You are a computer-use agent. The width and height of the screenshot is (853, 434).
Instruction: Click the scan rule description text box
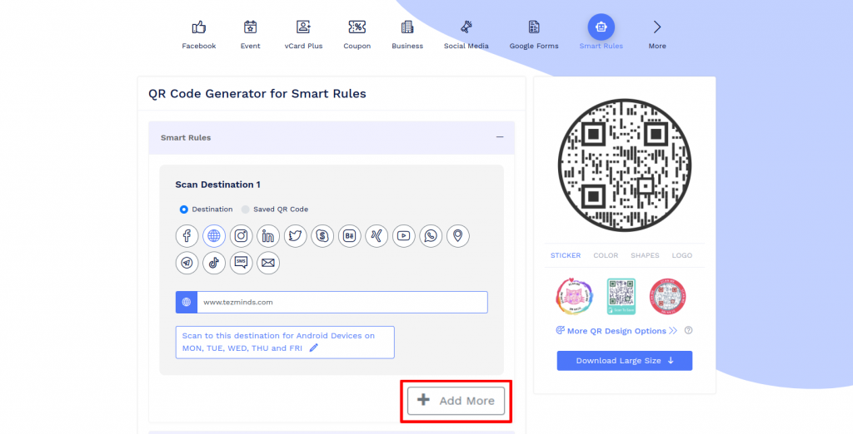(285, 343)
